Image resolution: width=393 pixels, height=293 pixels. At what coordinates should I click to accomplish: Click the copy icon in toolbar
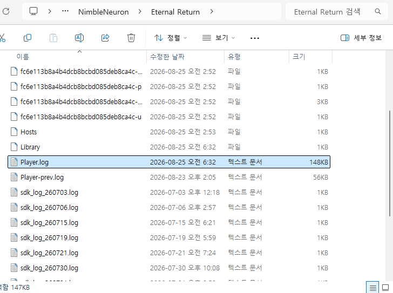[28, 38]
